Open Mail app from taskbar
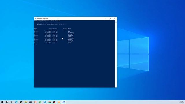185x104 pixels. (x=31, y=102)
